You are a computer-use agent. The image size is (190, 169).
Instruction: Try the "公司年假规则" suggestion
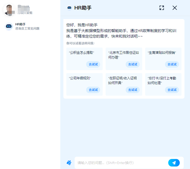point(93,90)
